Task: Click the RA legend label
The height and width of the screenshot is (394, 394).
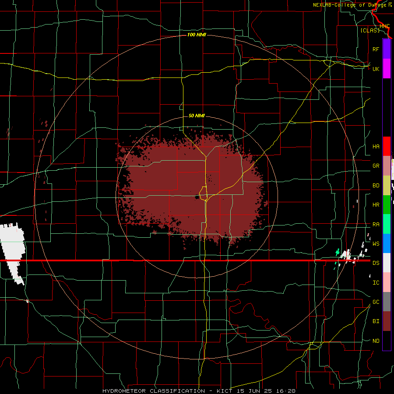Action: [x=376, y=225]
